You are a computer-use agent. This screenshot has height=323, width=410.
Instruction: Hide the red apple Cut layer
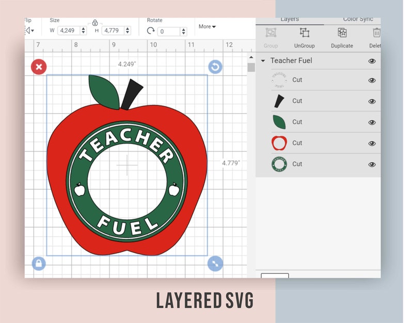pos(372,144)
